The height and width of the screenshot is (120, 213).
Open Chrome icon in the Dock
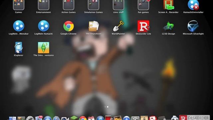pyautogui.click(x=83, y=118)
